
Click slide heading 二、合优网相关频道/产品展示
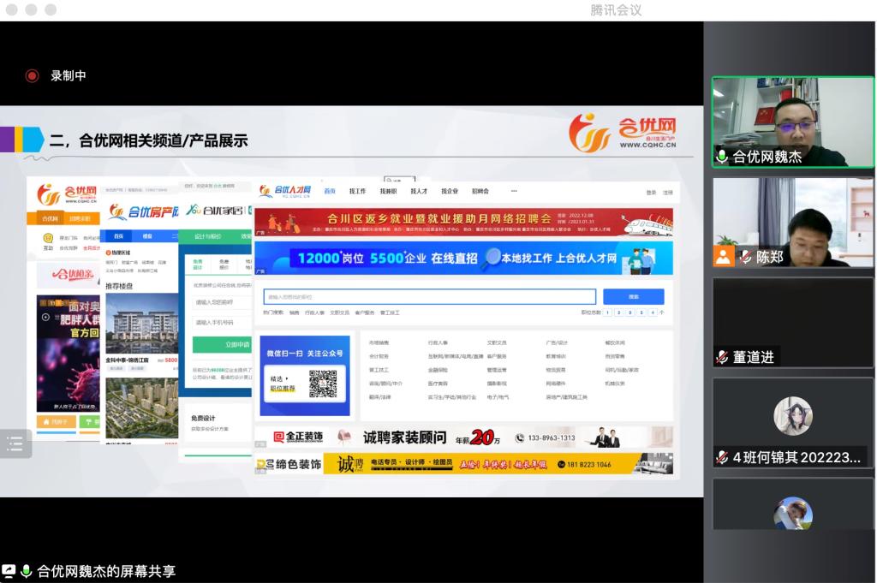click(149, 140)
